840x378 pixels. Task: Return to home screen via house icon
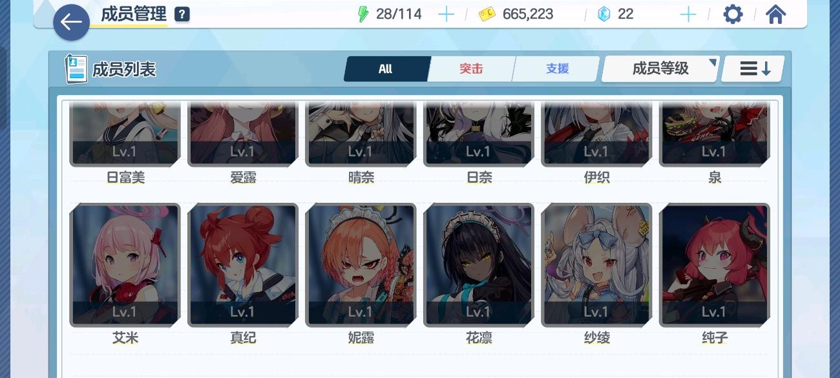click(x=775, y=14)
